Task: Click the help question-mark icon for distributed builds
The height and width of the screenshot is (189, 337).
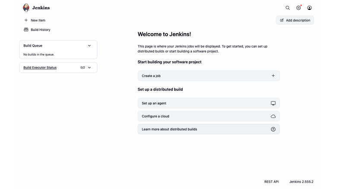Action: [x=273, y=129]
